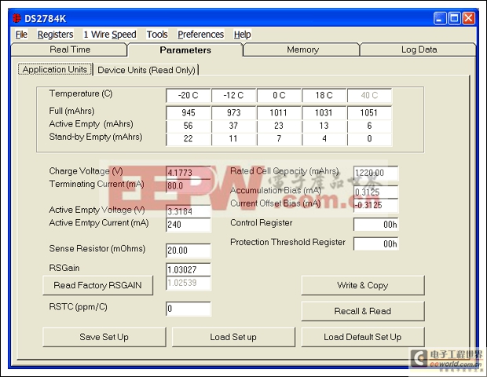
Task: Open Device Units (Read Only) sub-tab
Action: (146, 70)
